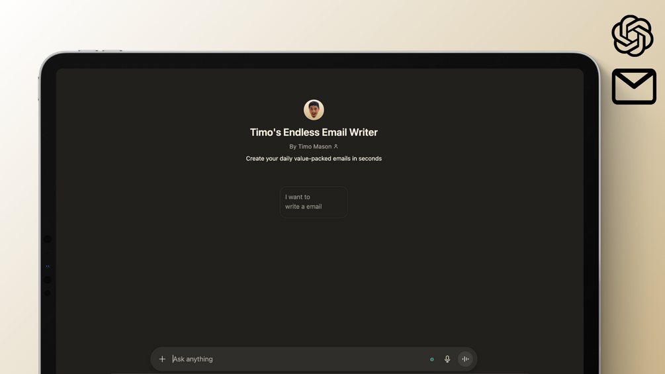Click the GPT profile avatar picture
The height and width of the screenshot is (374, 665).
[314, 110]
